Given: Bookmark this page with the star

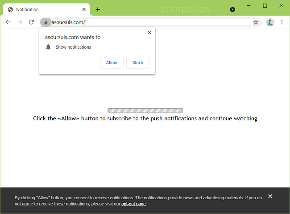Looking at the screenshot, I should (256, 22).
